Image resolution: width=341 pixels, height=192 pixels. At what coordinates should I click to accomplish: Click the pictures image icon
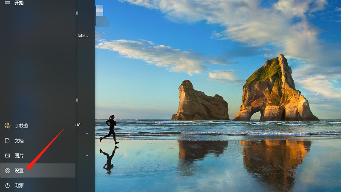pos(7,156)
